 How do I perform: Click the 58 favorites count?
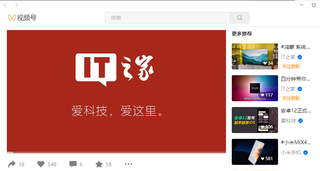coord(108,164)
